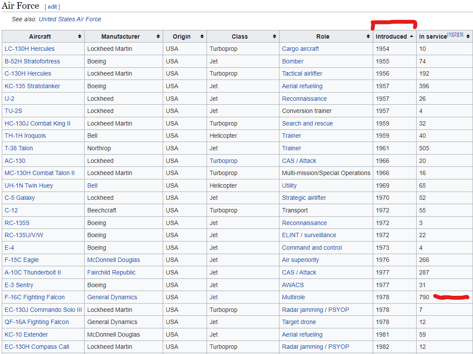Open Search and rescue role link

[307, 123]
